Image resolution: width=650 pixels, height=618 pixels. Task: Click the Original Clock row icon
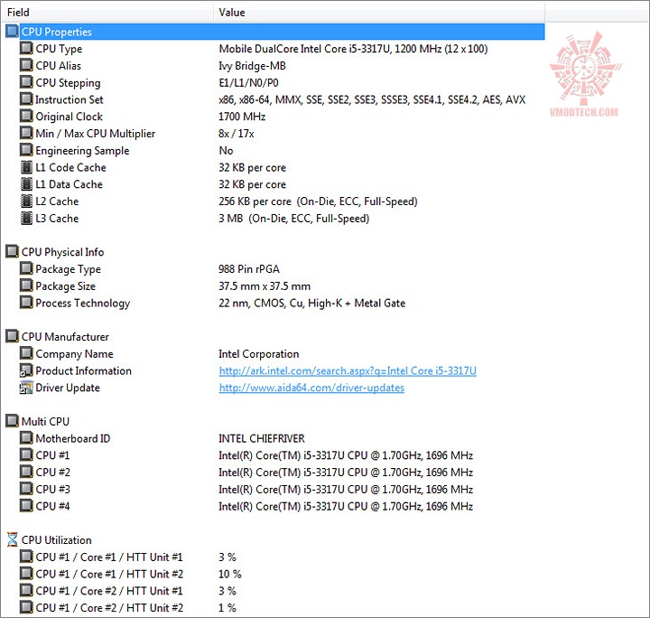click(26, 117)
